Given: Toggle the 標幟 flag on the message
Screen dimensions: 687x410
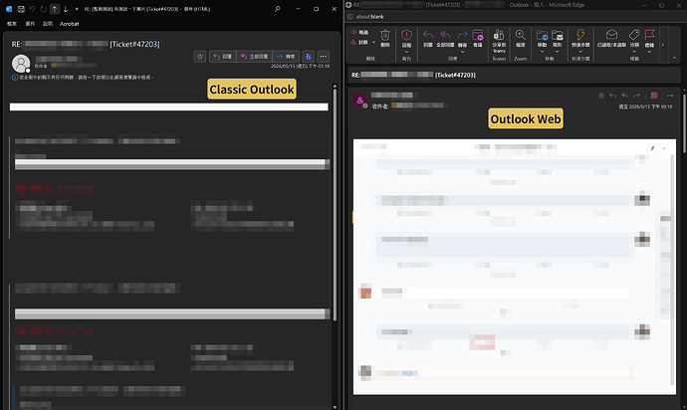Looking at the screenshot, I should pyautogui.click(x=650, y=35).
